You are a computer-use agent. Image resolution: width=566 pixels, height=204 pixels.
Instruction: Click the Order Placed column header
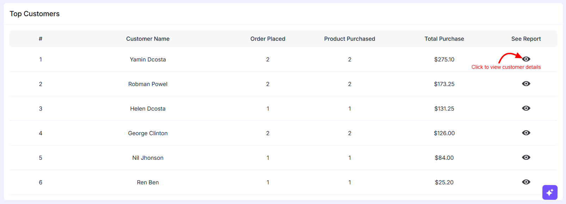(268, 39)
